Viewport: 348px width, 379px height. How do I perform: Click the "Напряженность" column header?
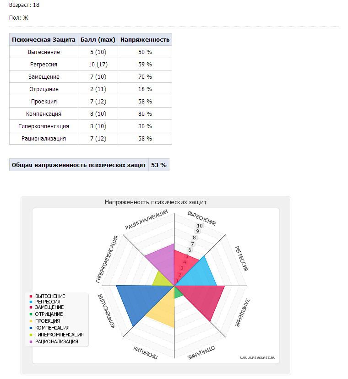[145, 39]
